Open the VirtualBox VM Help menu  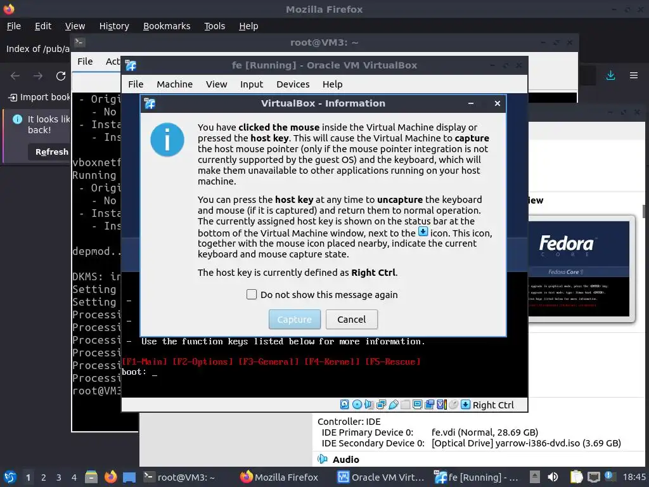click(x=332, y=84)
